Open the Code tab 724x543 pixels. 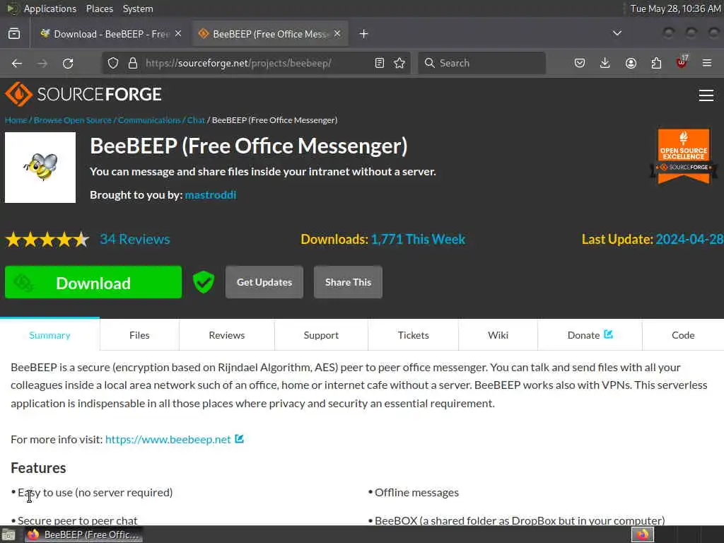click(x=684, y=335)
